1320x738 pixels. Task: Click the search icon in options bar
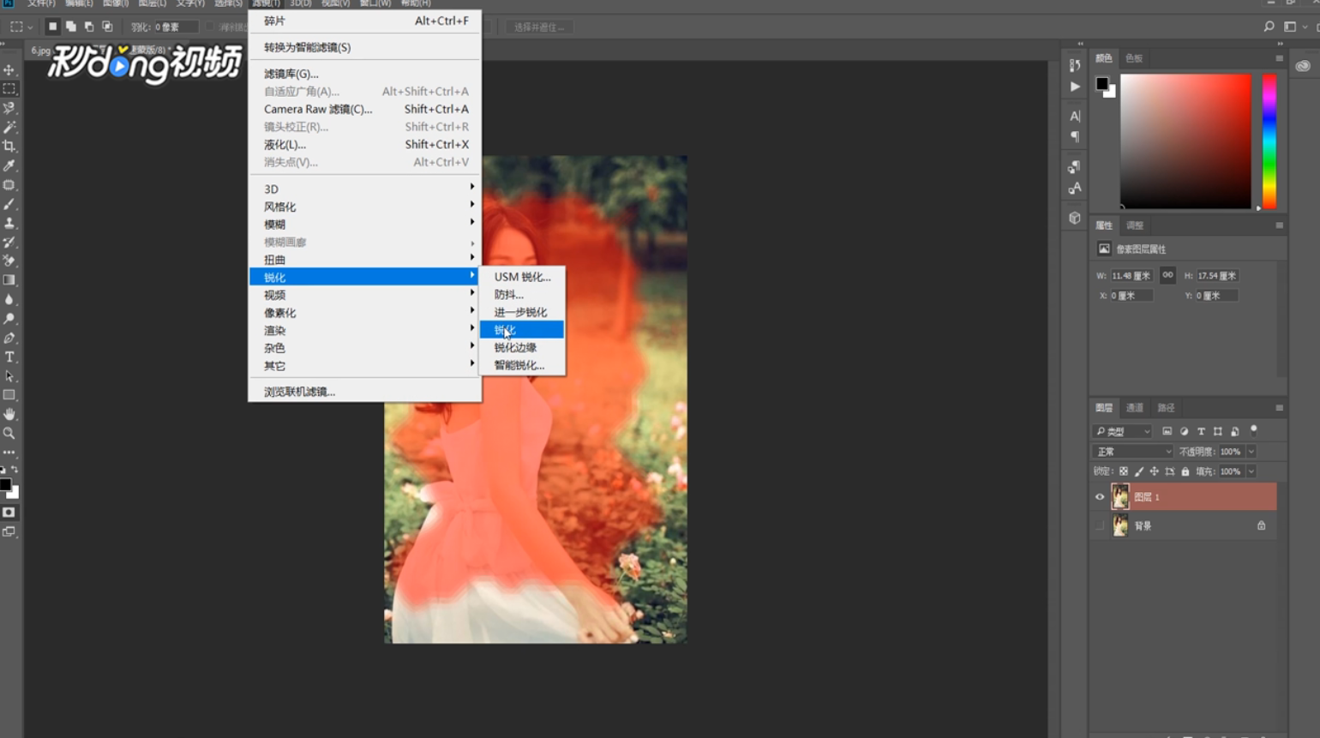click(x=1269, y=27)
